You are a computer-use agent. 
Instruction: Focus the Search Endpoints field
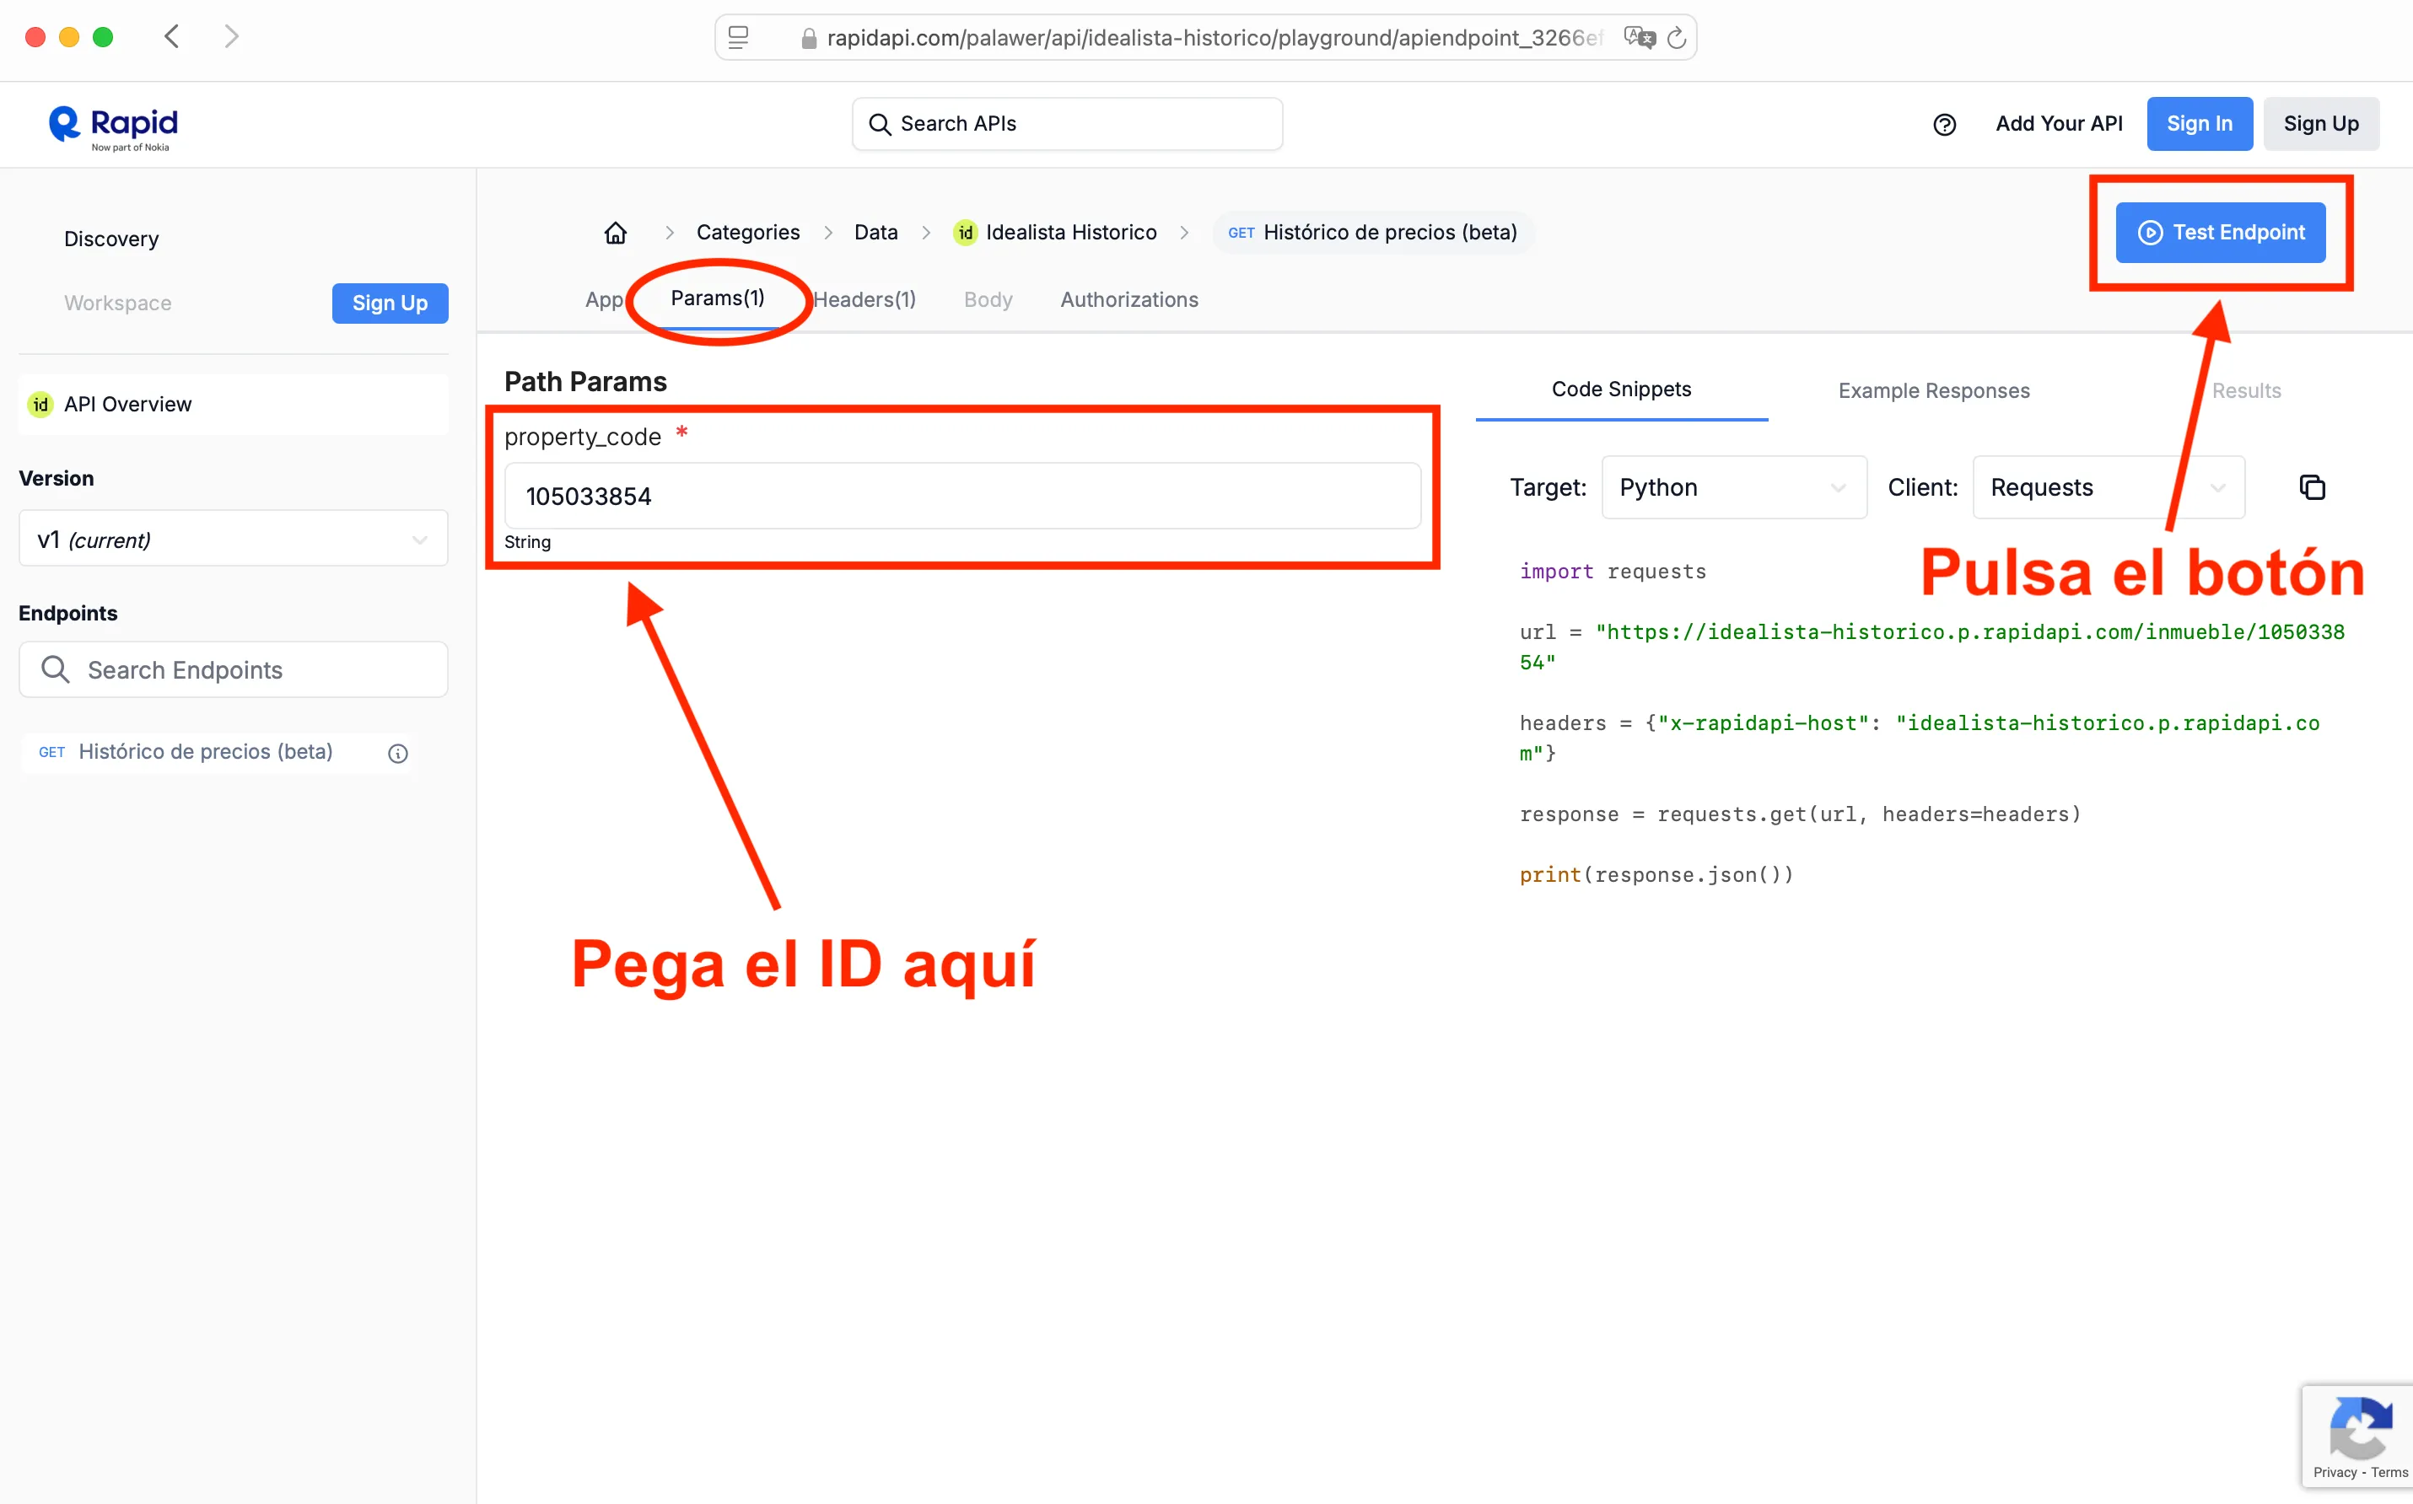point(233,669)
